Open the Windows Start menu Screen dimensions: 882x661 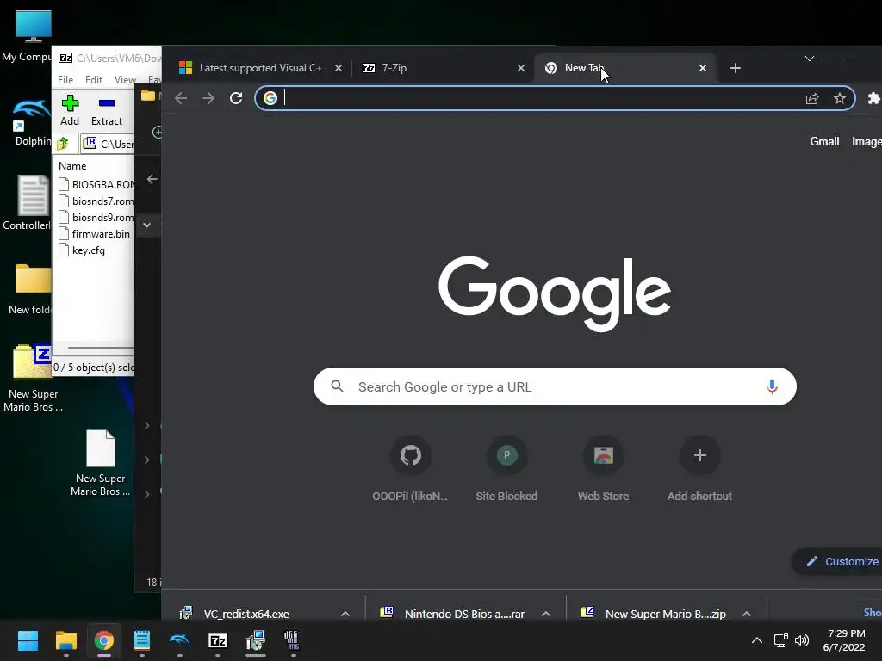click(28, 640)
